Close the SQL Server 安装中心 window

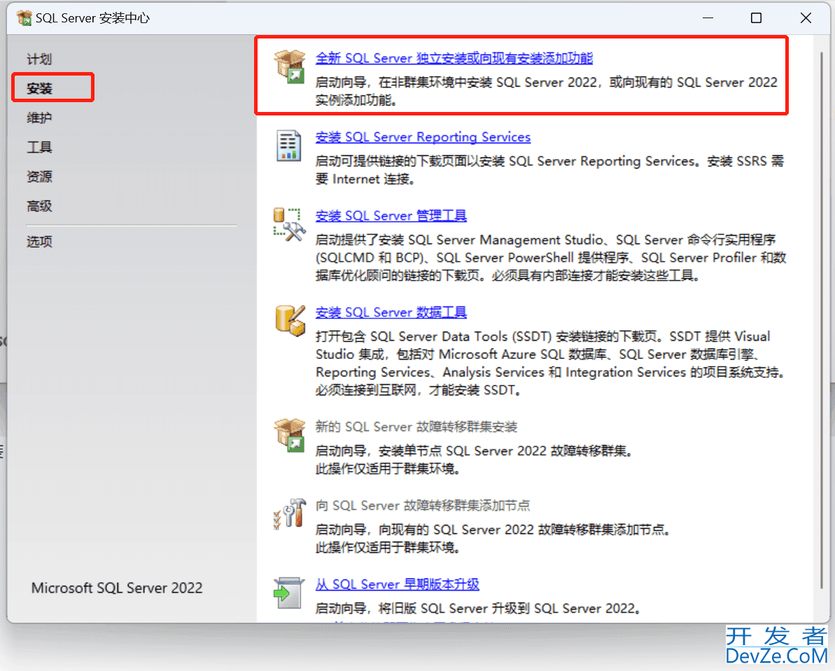[x=806, y=18]
